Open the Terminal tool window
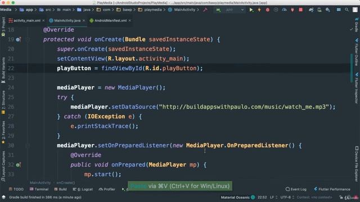The width and height of the screenshot is (360, 202). (39, 189)
